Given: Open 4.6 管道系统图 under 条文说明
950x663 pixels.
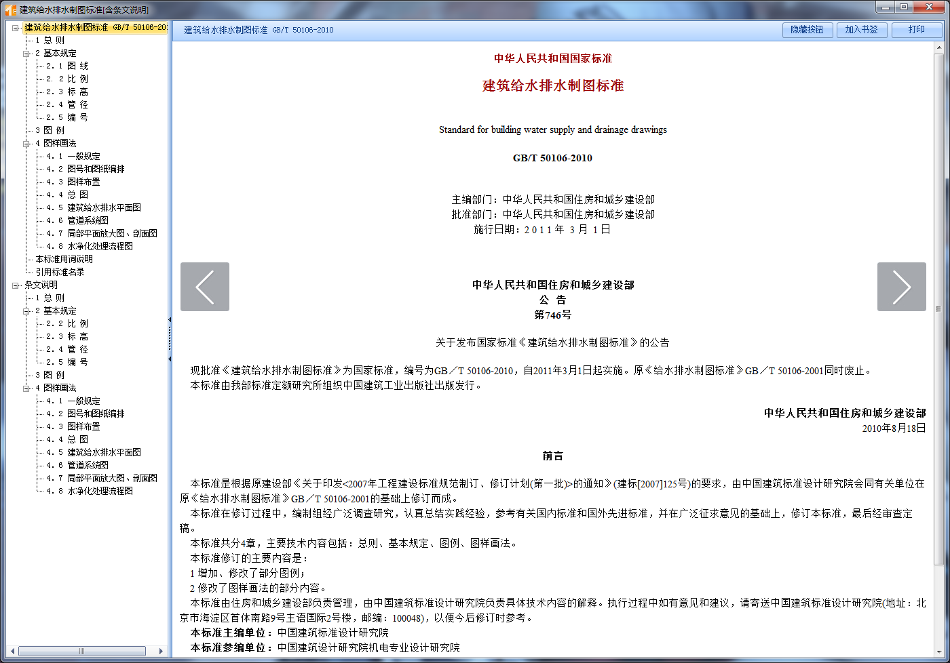Looking at the screenshot, I should pos(77,466).
